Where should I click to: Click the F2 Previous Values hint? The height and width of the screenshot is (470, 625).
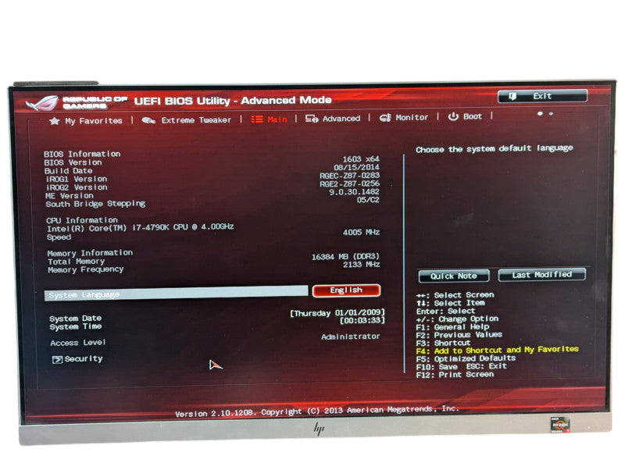click(459, 335)
